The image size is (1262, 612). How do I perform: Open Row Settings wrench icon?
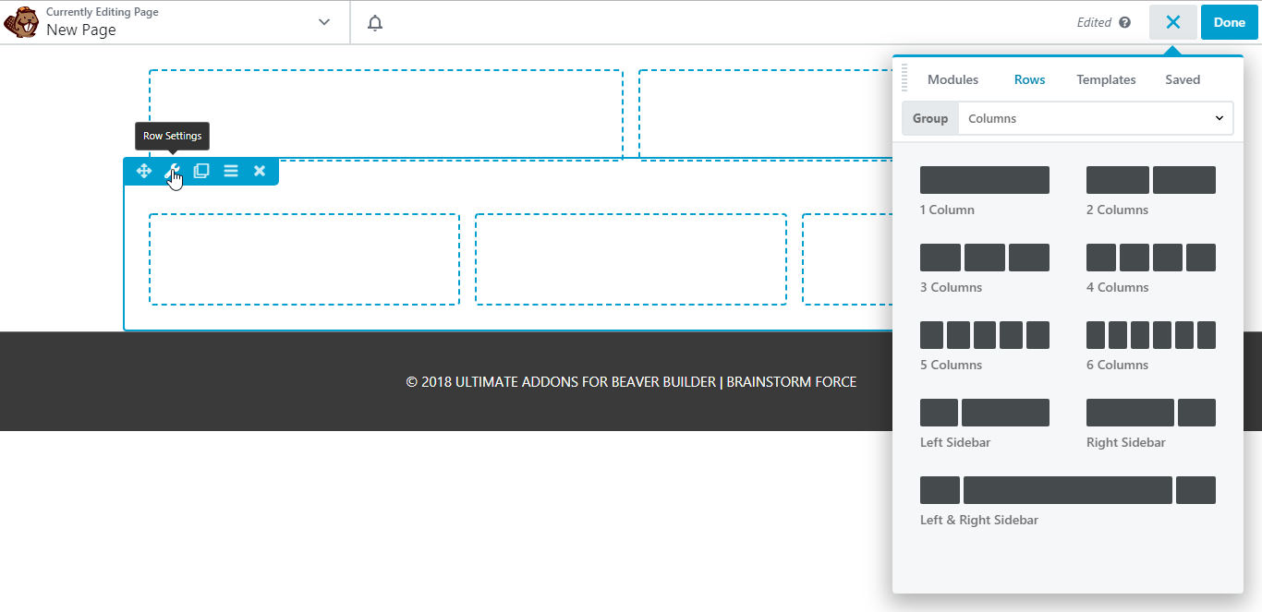coord(172,171)
